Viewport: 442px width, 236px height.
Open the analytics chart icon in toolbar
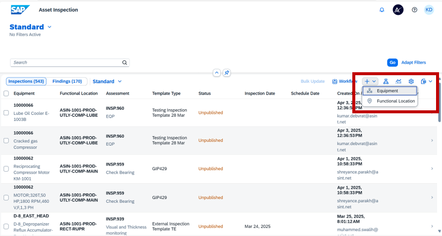pyautogui.click(x=398, y=82)
